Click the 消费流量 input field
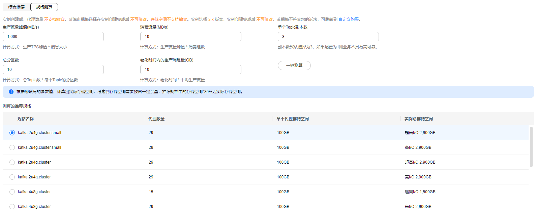Viewport: 535px width, 212px height. [191, 37]
